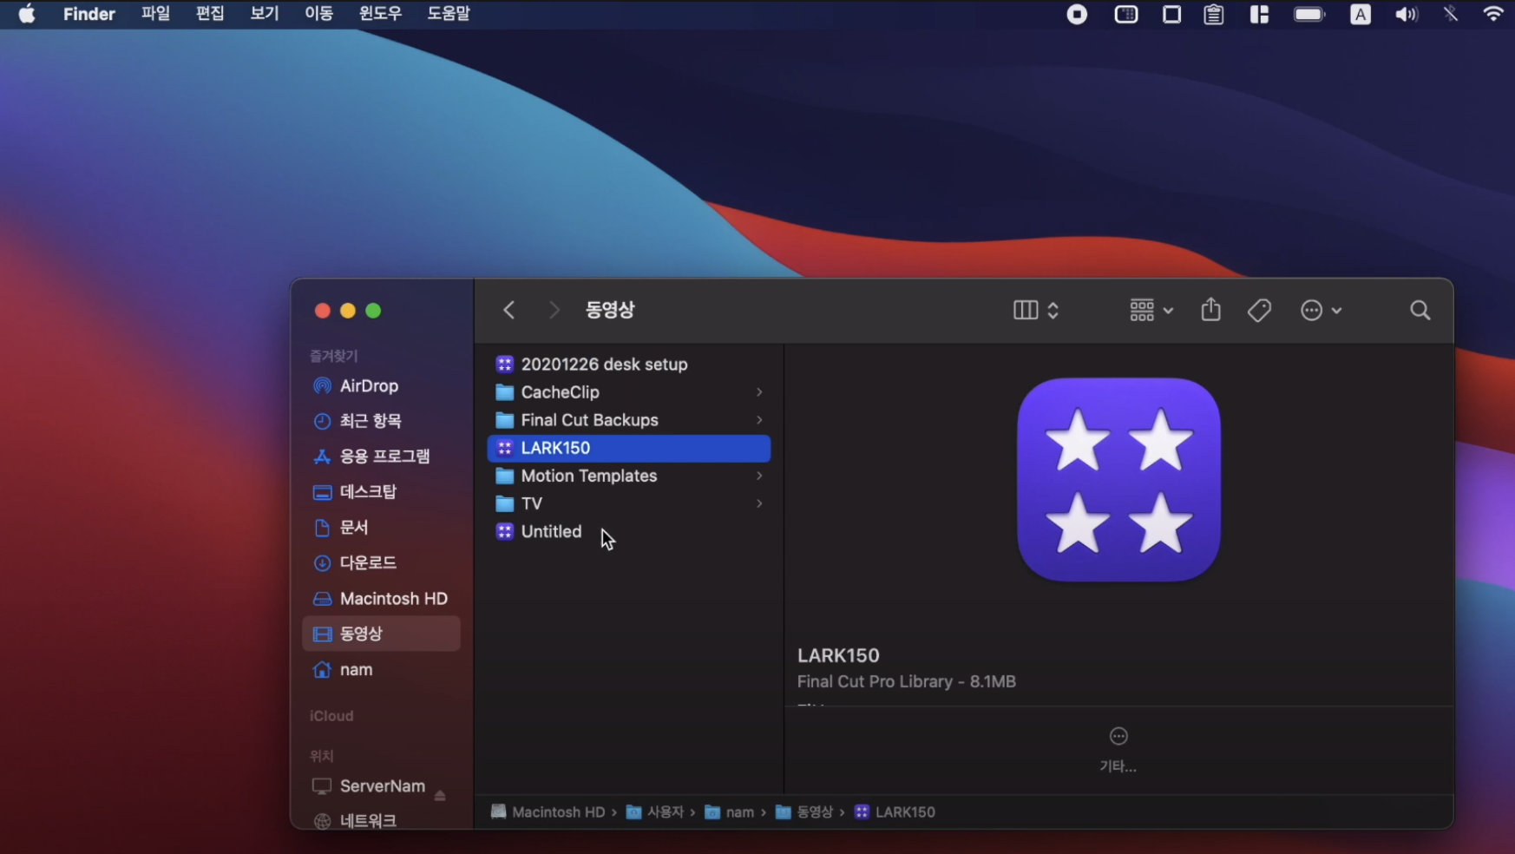Open the 편집 menu
The width and height of the screenshot is (1515, 854).
point(210,14)
